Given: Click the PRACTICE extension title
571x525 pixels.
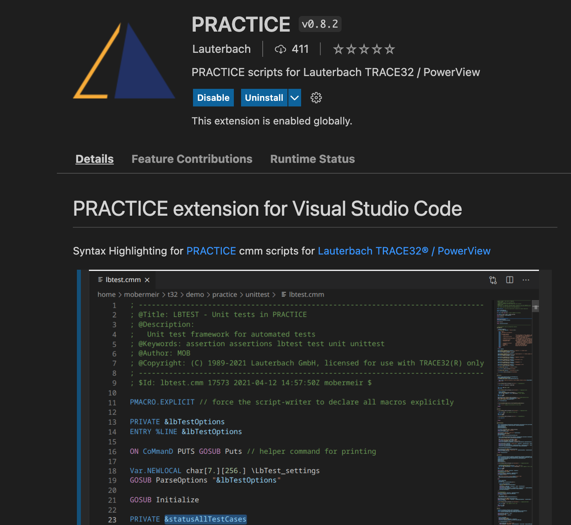Looking at the screenshot, I should pos(241,24).
